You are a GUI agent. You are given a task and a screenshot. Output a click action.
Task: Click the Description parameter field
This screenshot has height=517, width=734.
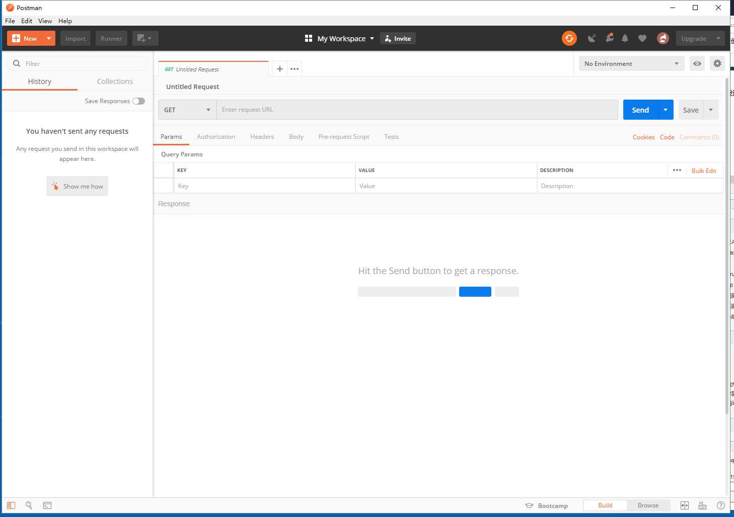tap(630, 186)
